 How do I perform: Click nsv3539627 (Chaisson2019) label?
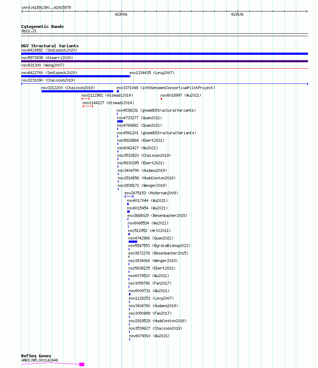(155, 328)
